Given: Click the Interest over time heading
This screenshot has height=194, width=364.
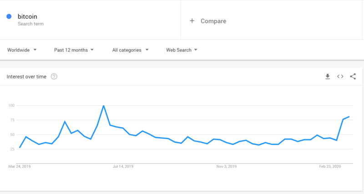Looking at the screenshot, I should point(26,77).
